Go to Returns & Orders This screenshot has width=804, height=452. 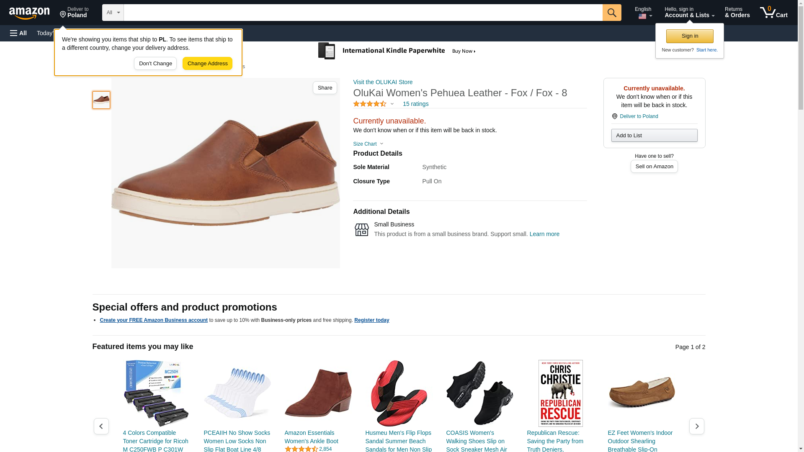[x=737, y=13]
